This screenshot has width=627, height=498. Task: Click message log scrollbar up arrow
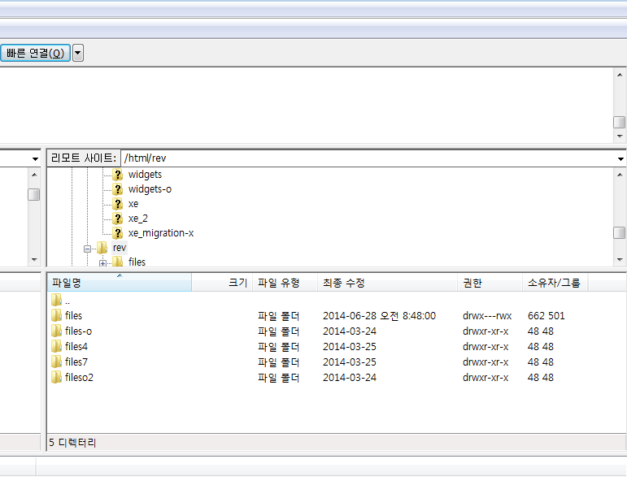(620, 75)
